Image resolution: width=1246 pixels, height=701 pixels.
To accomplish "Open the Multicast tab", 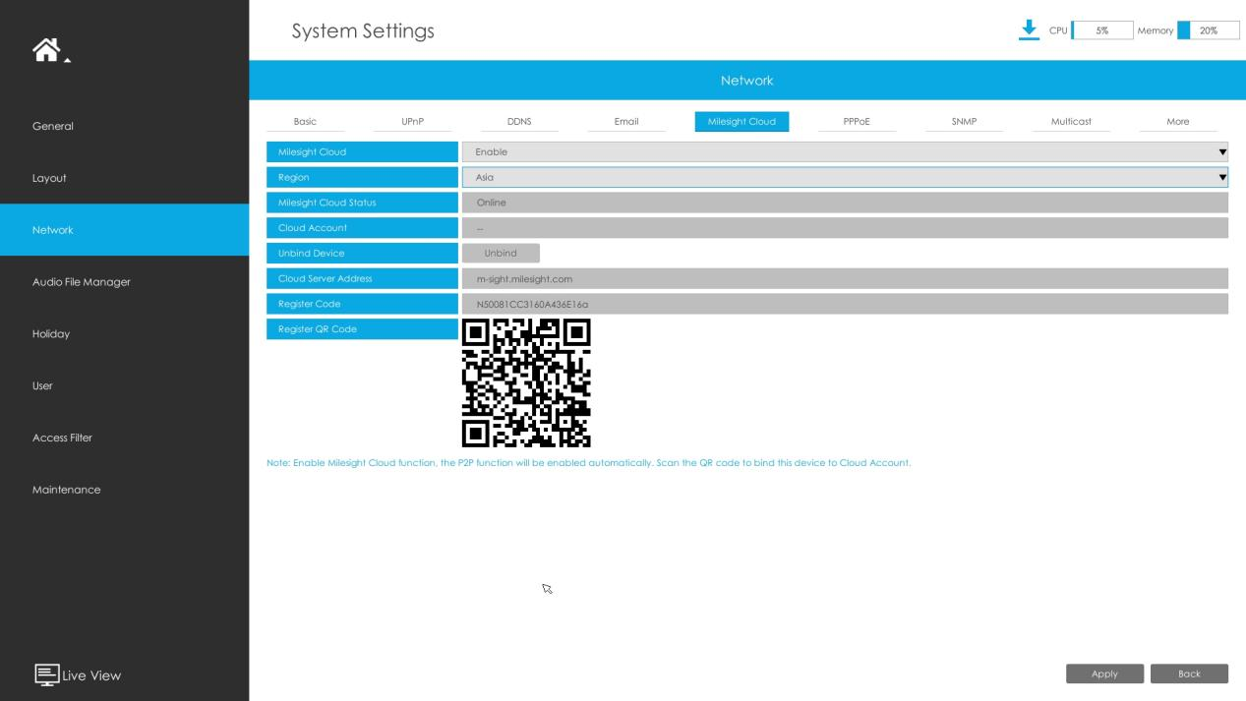I will [x=1071, y=122].
